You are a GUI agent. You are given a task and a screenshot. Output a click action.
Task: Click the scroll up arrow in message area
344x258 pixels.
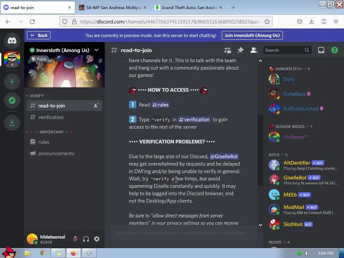click(260, 61)
